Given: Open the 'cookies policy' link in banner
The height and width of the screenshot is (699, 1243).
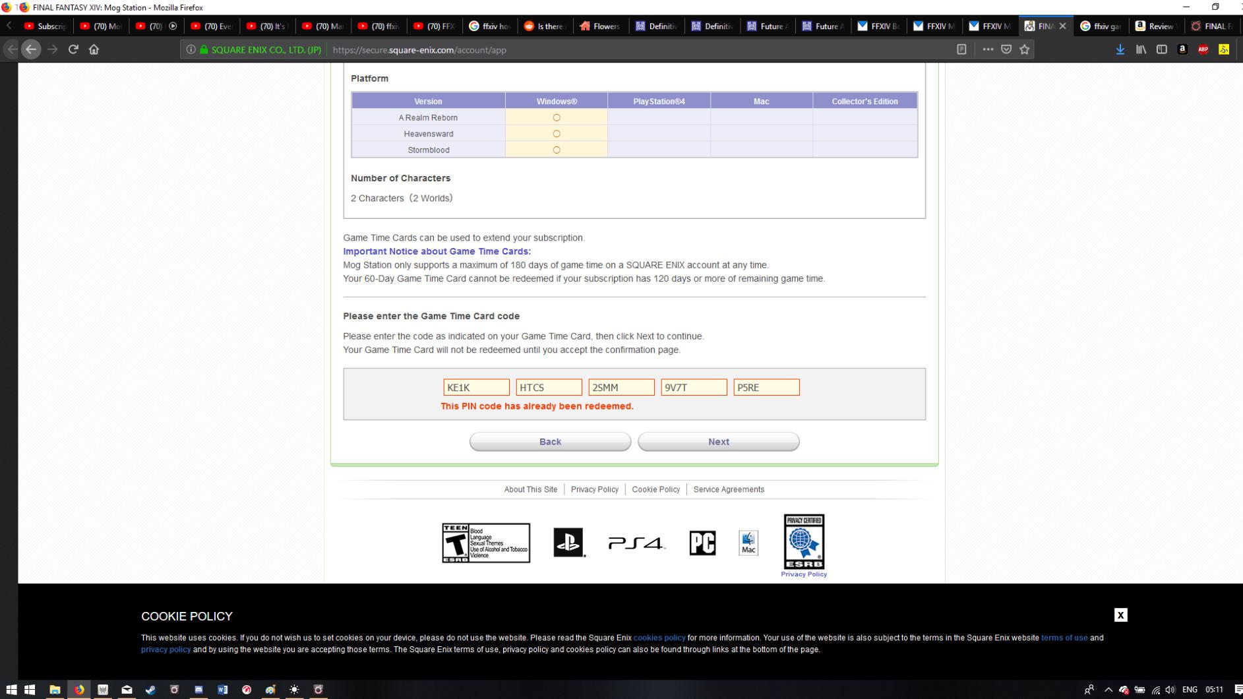Looking at the screenshot, I should coord(659,638).
